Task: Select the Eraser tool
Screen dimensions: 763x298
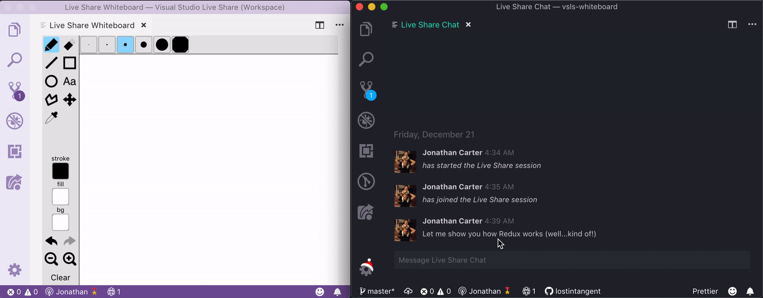Action: [70, 45]
